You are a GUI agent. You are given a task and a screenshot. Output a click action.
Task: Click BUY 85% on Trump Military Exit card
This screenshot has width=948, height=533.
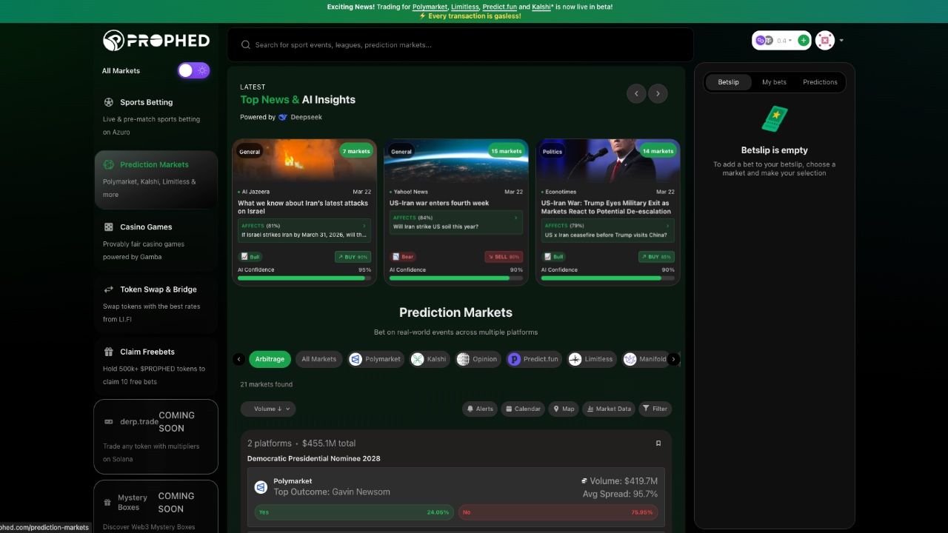pos(656,257)
